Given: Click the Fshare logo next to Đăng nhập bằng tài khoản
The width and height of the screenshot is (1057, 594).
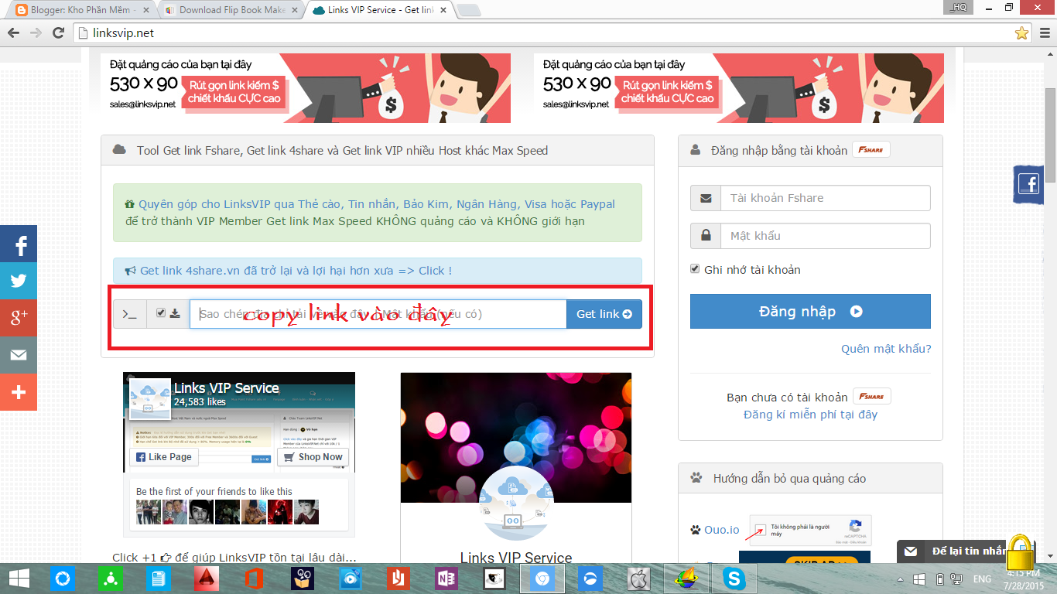Looking at the screenshot, I should tap(871, 150).
